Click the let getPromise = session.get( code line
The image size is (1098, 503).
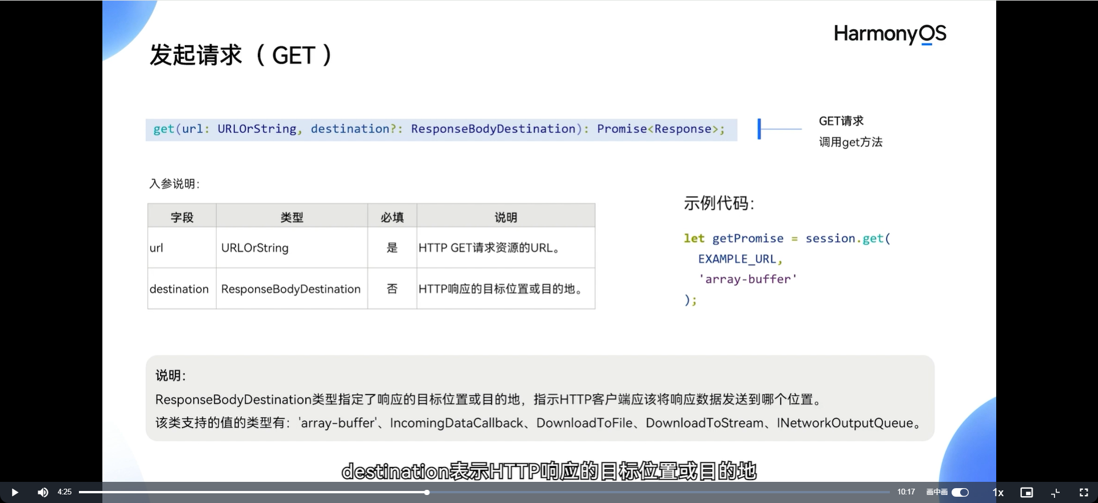787,238
